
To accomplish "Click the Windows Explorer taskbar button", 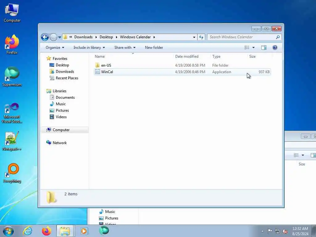I will pyautogui.click(x=65, y=231).
